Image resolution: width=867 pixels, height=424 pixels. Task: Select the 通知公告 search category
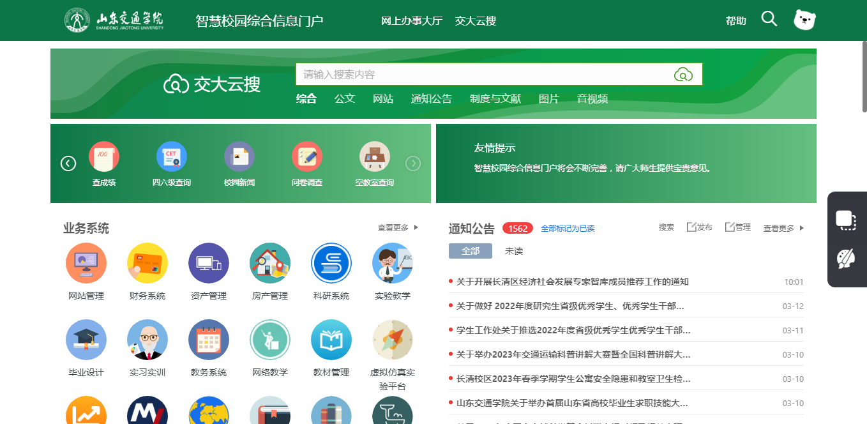coord(431,98)
